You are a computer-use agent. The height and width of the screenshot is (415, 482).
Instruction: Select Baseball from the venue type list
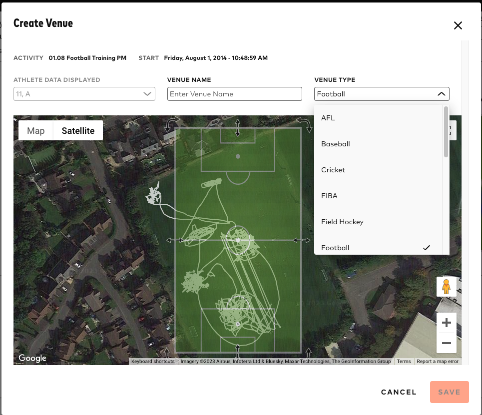click(335, 144)
